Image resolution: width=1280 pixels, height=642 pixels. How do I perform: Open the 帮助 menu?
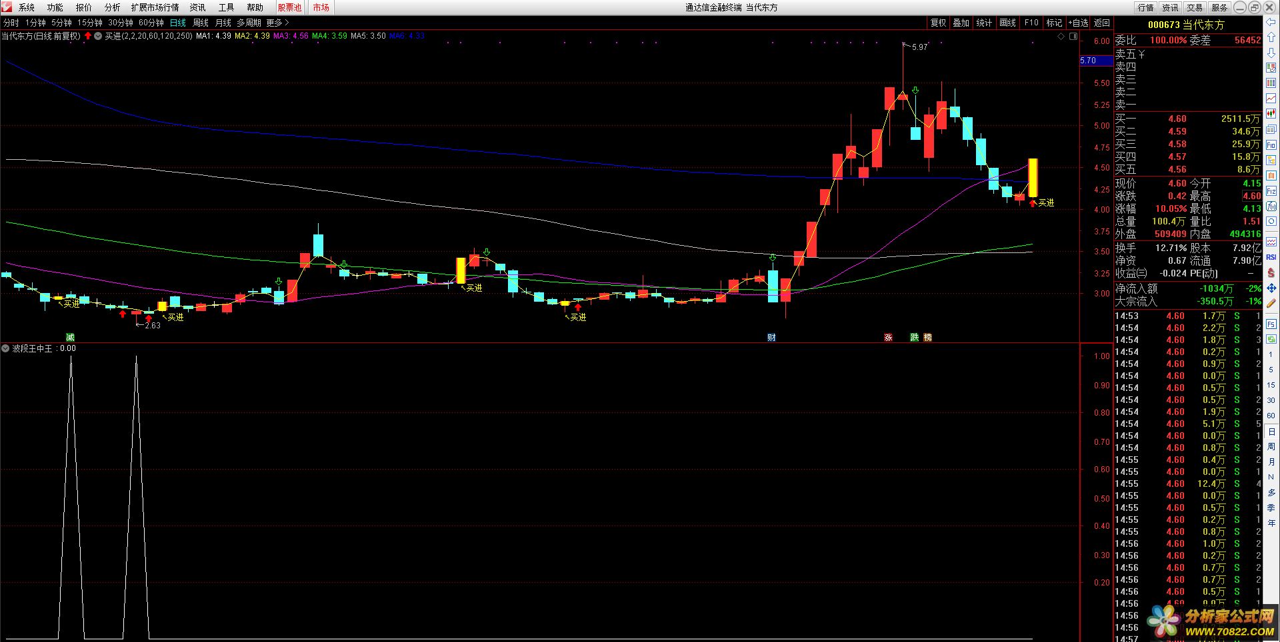tap(255, 7)
